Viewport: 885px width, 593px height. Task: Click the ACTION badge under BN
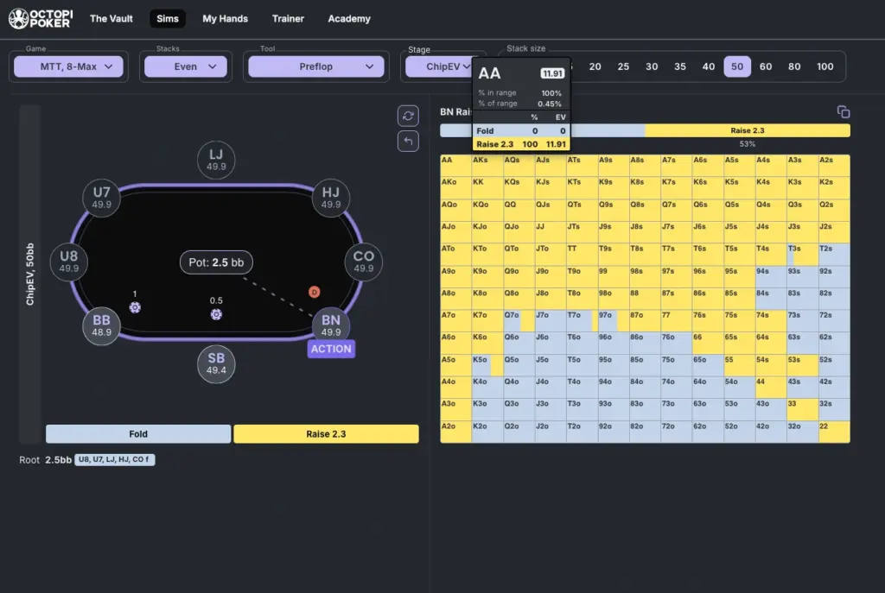(x=331, y=349)
